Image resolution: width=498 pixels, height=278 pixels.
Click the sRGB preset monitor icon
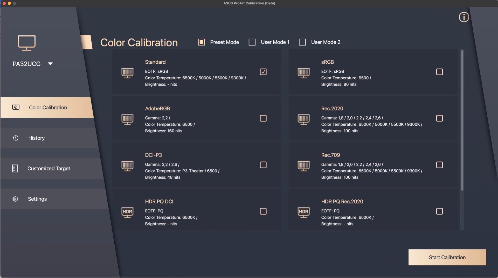point(303,73)
